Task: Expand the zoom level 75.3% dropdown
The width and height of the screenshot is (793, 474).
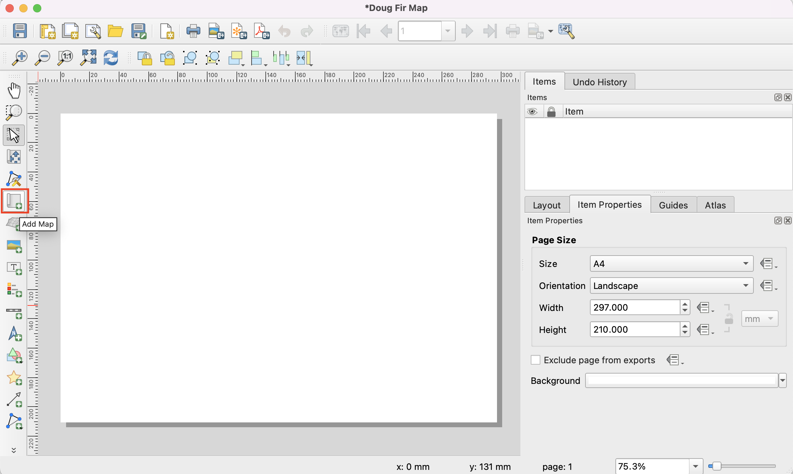Action: (x=696, y=466)
